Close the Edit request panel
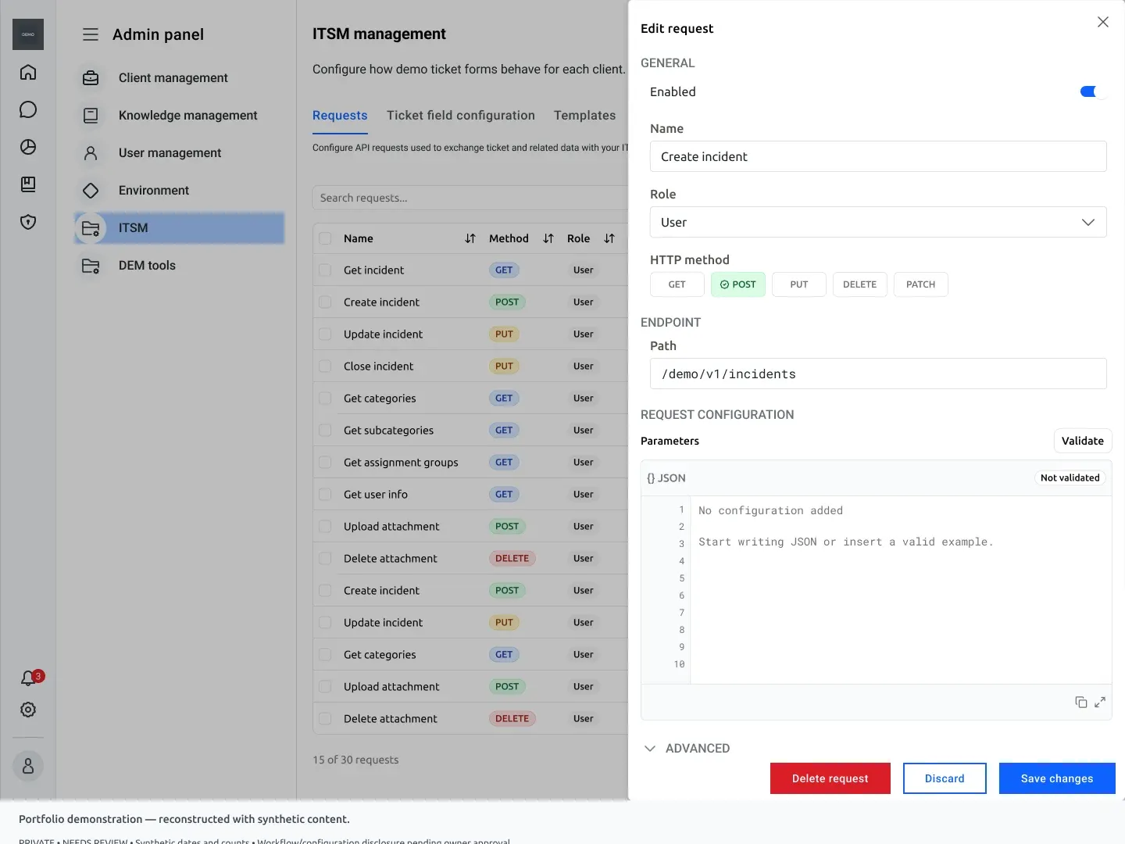1125x844 pixels. (1103, 22)
